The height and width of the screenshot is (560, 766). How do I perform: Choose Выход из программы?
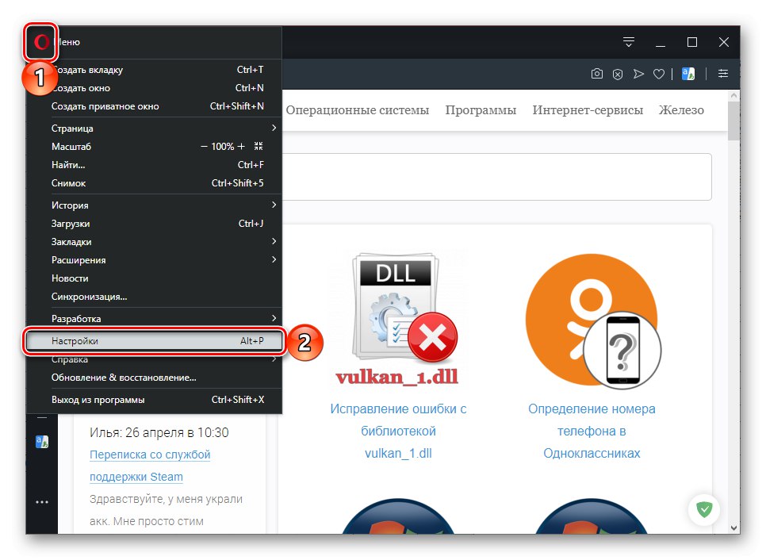(x=154, y=400)
